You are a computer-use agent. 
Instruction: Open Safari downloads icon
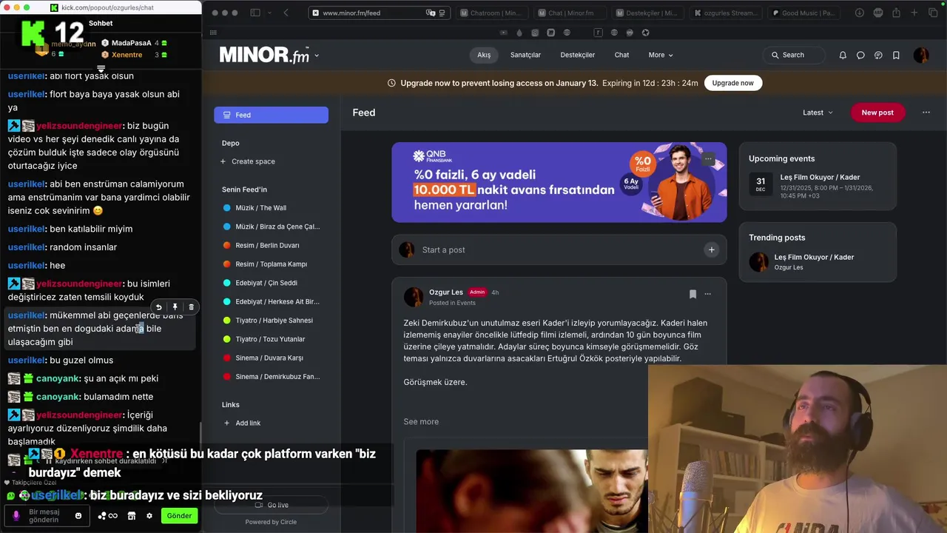click(859, 13)
